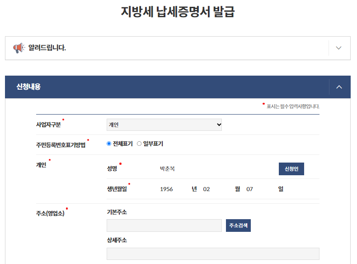Click the 주소(영업소) row label
The height and width of the screenshot is (264, 357).
click(50, 213)
